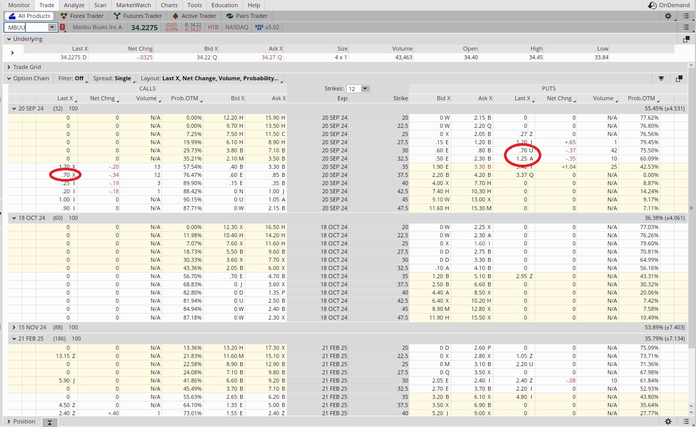This screenshot has width=696, height=427.
Task: Open the Spread: Single dropdown
Action: point(114,79)
